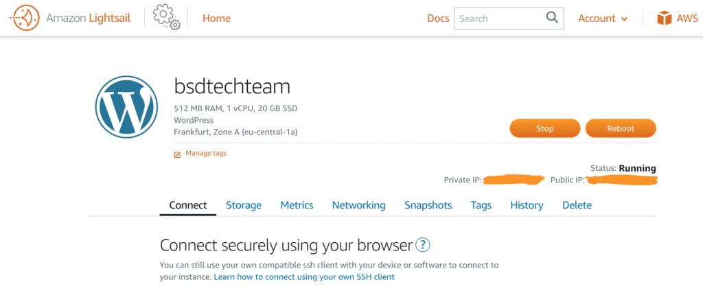Screen dimensions: 703x295
Task: Click 'Frankfurt, Zone A (eu-central-1a)' text
Action: pos(236,132)
